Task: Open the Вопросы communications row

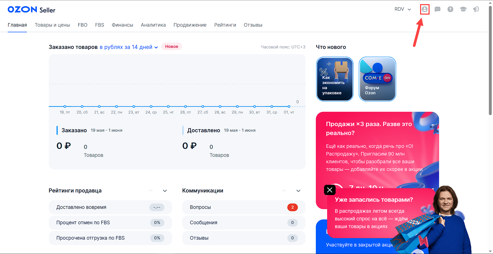Action: [244, 207]
